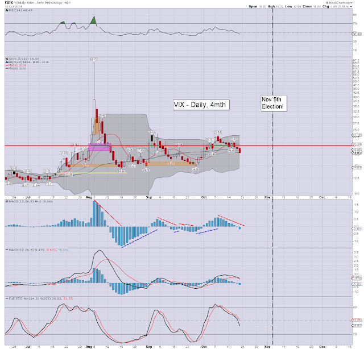Viewport: 364px width, 349px height.
Task: Click the $VIX ticker symbol title
Action: pyautogui.click(x=9, y=2)
